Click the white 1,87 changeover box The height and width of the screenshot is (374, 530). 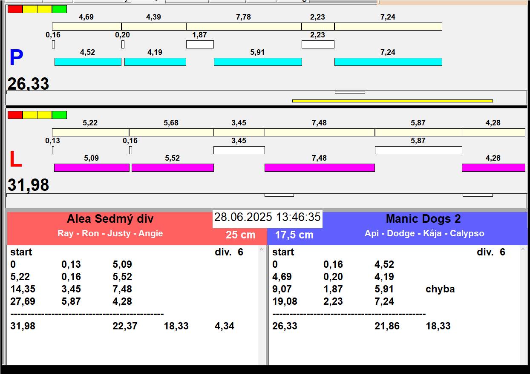coord(200,44)
